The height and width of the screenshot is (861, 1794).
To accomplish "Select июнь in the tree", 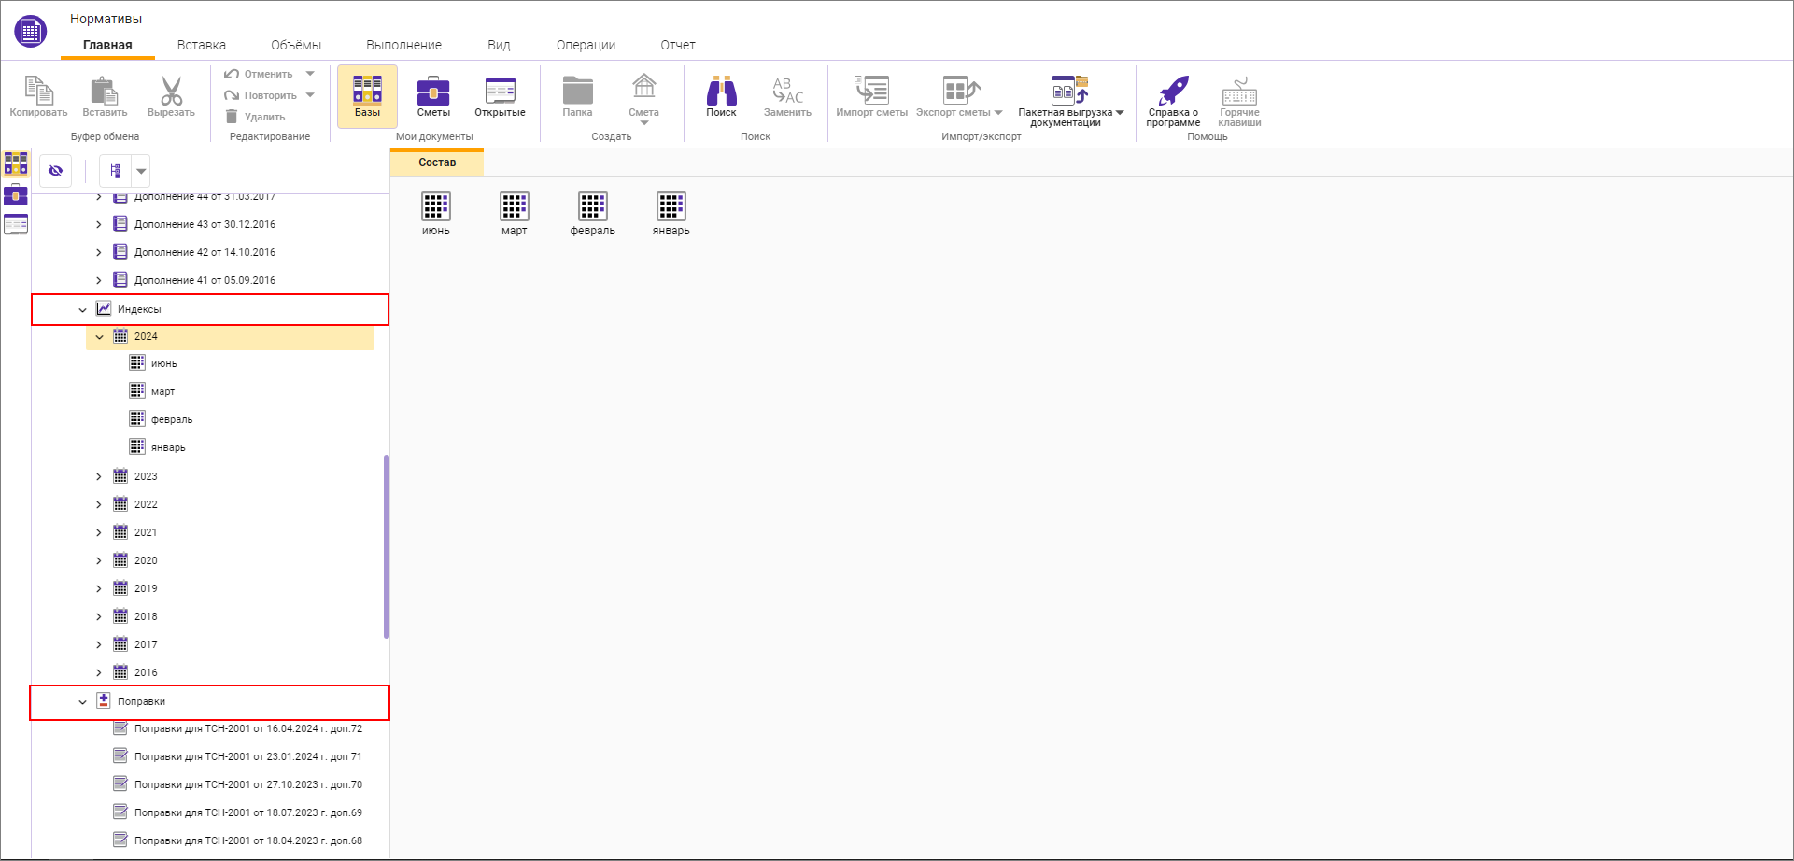I will pyautogui.click(x=163, y=363).
